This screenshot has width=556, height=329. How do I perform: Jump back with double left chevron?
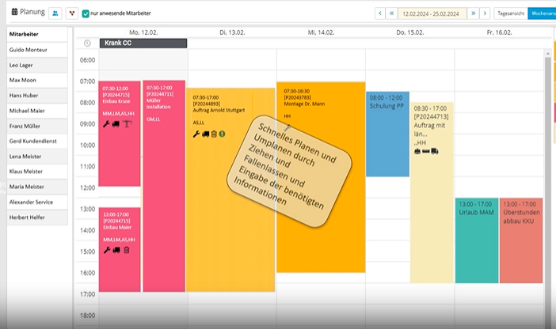(391, 13)
